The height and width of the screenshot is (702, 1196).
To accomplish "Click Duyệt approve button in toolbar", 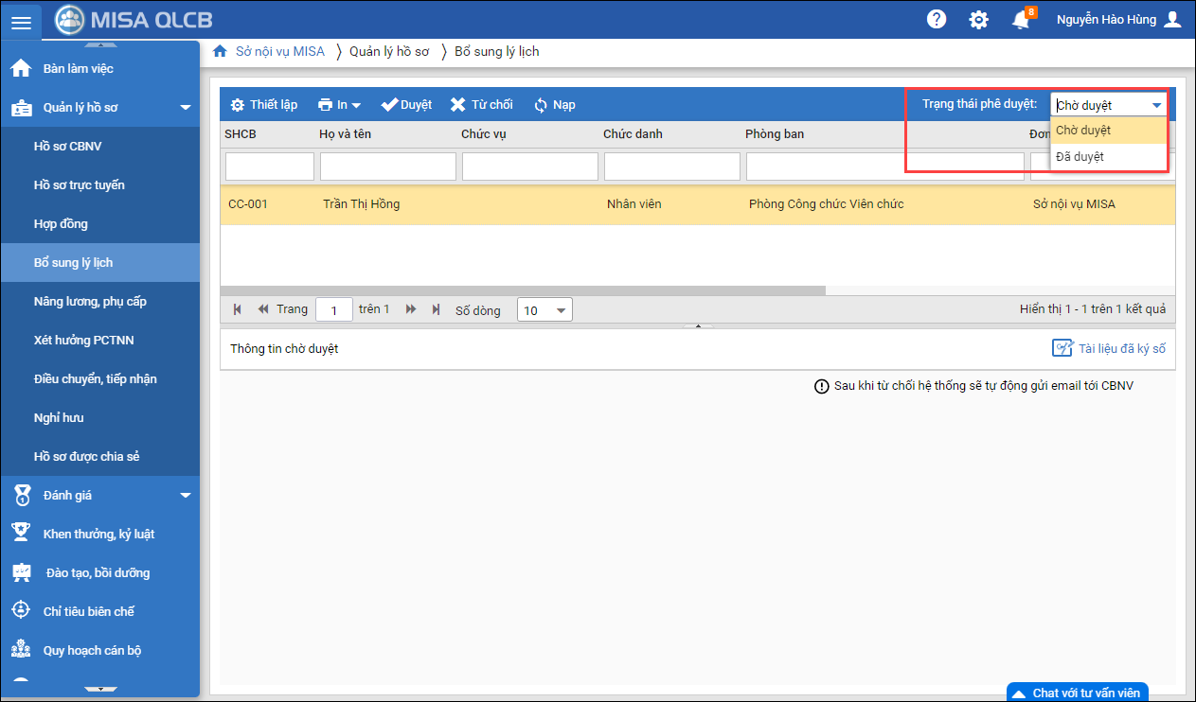I will [x=406, y=105].
